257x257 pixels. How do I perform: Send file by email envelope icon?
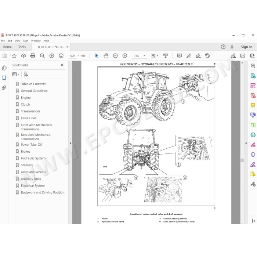point(243,56)
